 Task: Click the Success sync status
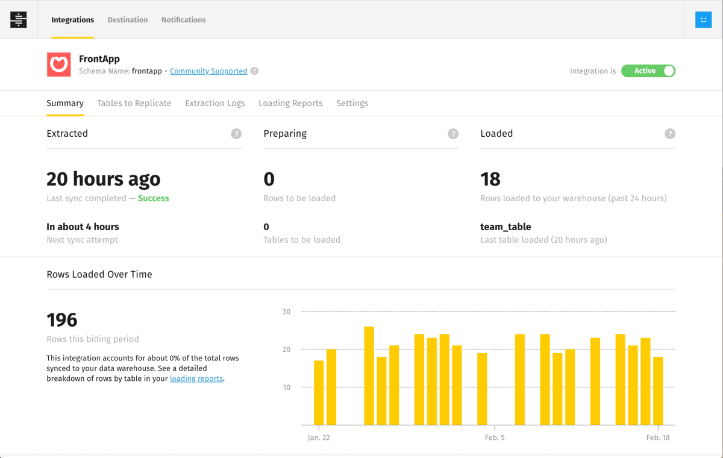(x=154, y=198)
